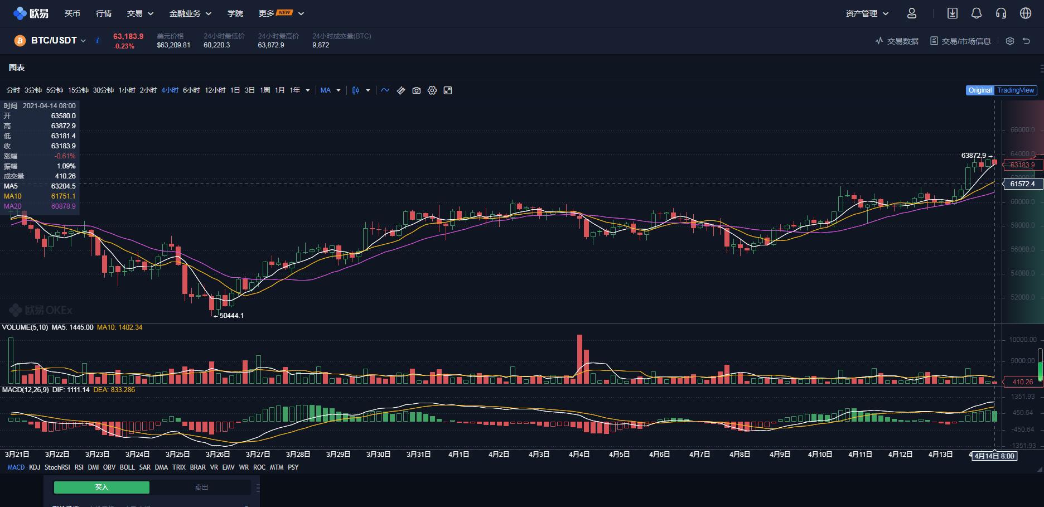Enable the KDJ indicator

tap(35, 467)
